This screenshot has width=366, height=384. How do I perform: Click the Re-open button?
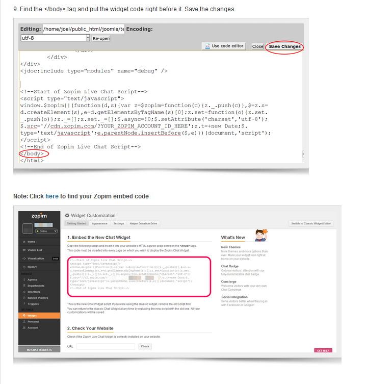coord(101,38)
